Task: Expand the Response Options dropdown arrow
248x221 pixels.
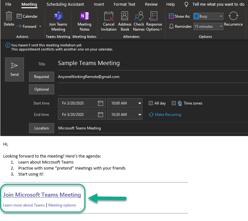Action: click(x=161, y=29)
